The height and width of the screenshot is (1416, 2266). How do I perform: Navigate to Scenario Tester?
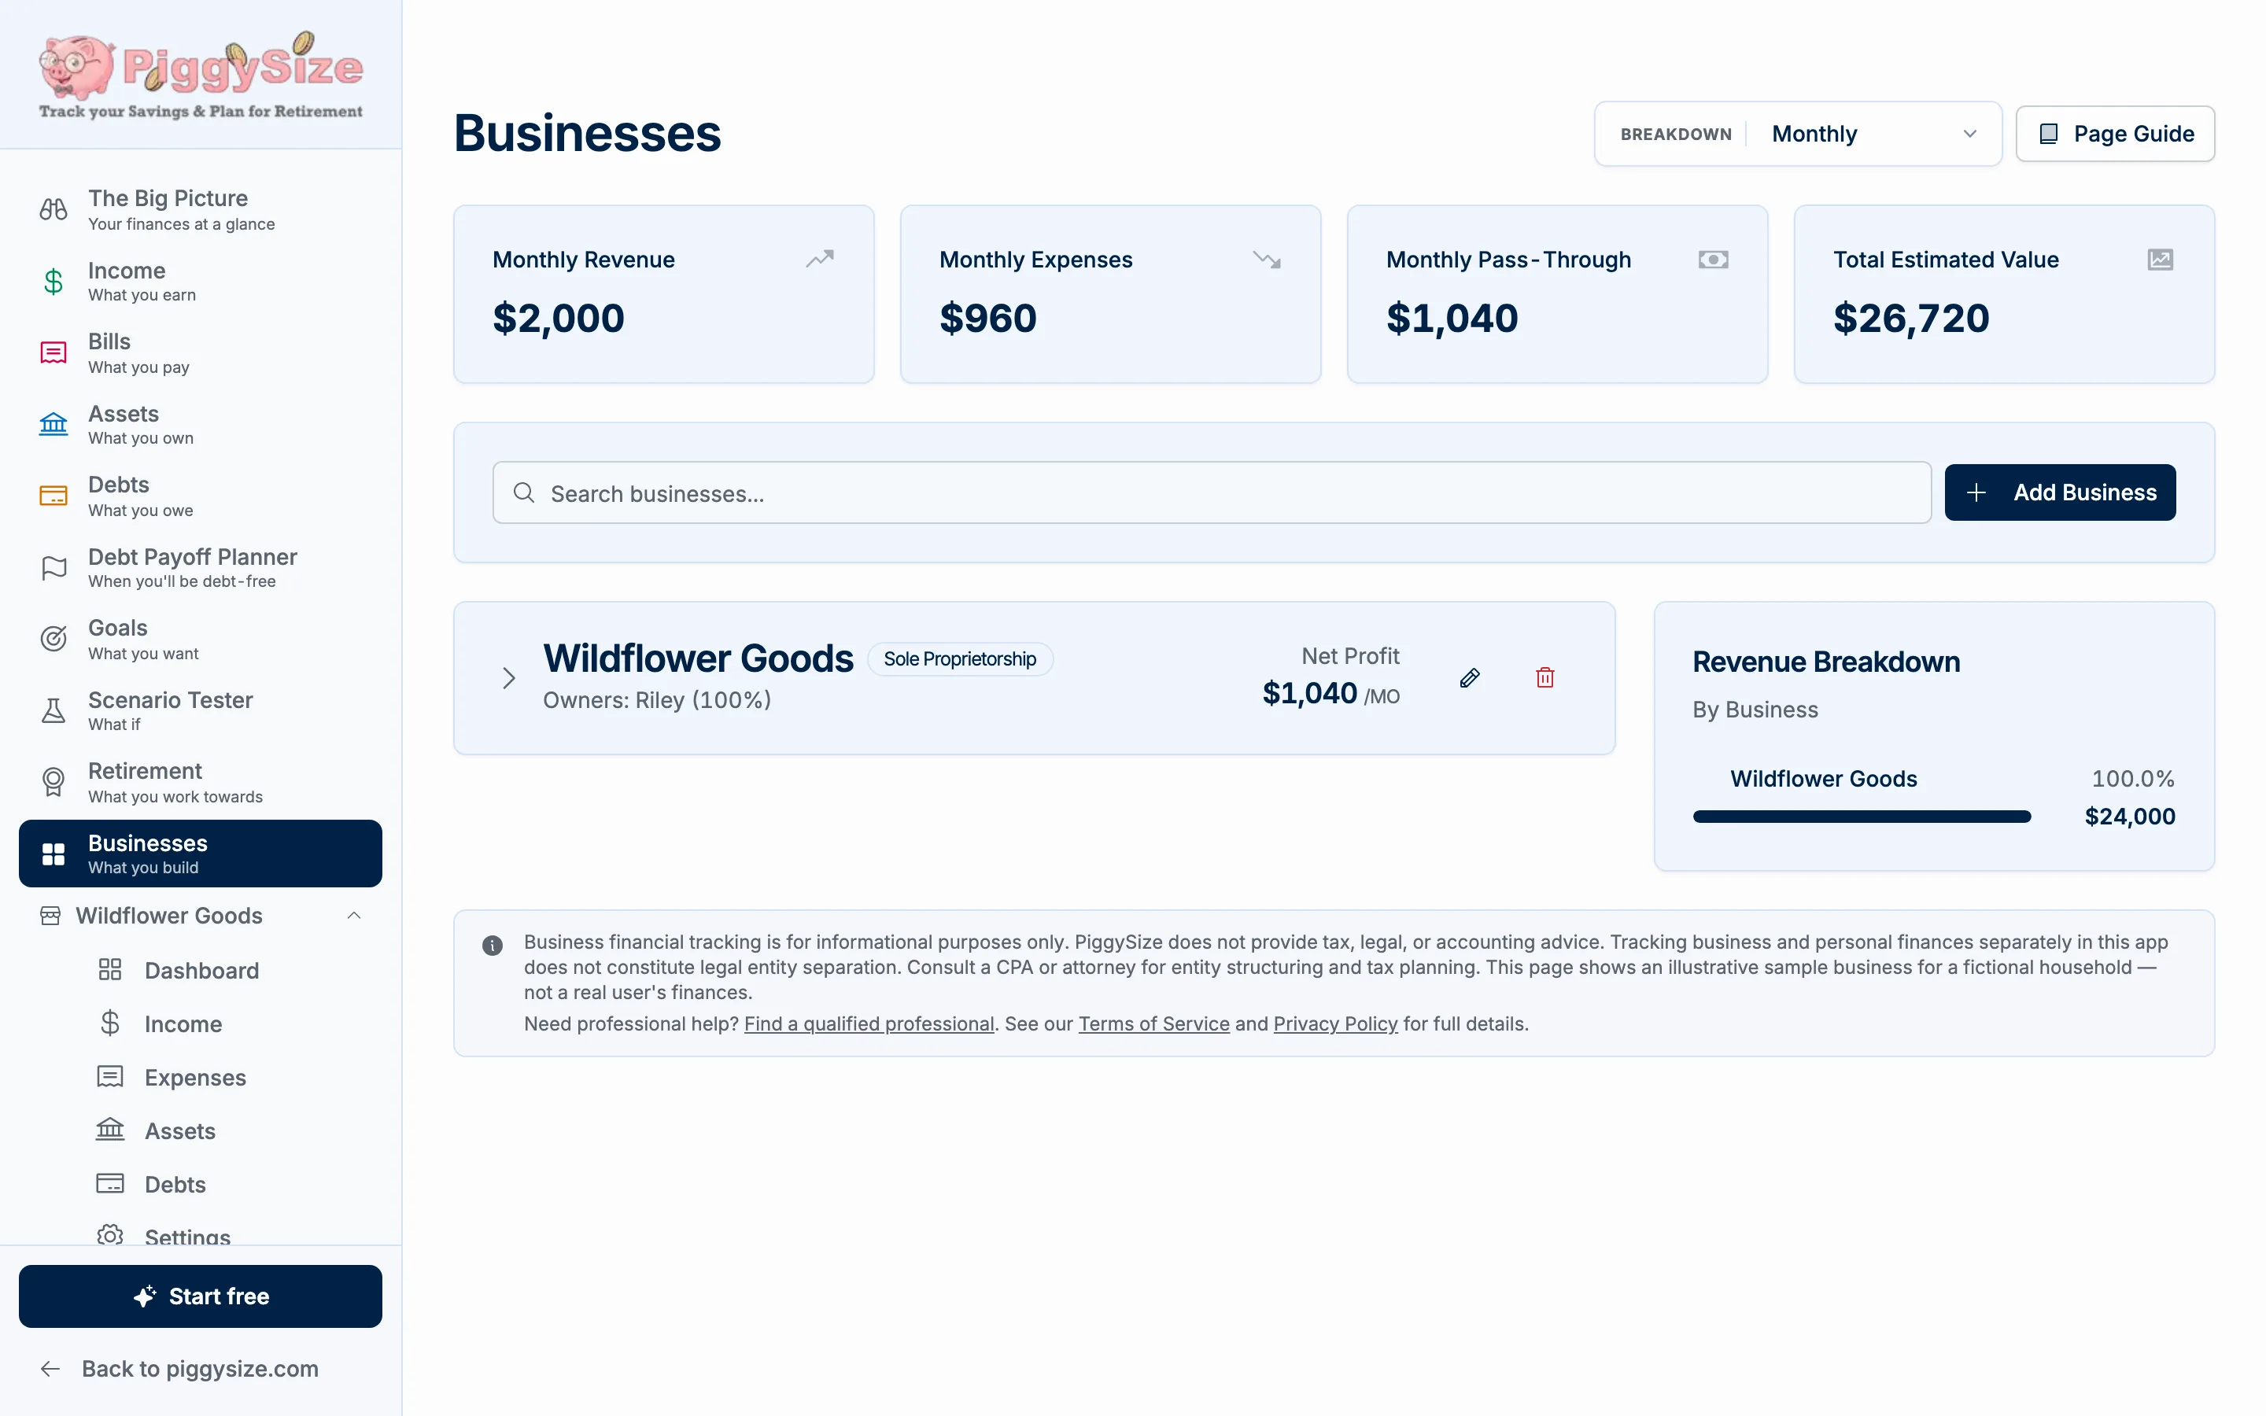click(201, 711)
